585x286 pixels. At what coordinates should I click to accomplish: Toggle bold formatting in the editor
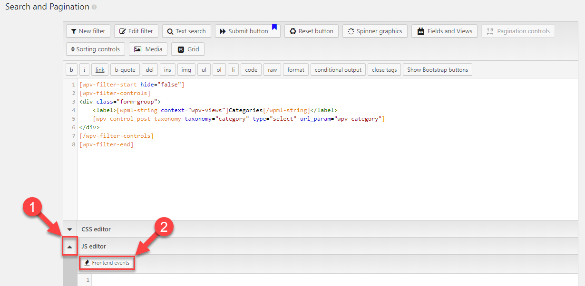pos(71,69)
